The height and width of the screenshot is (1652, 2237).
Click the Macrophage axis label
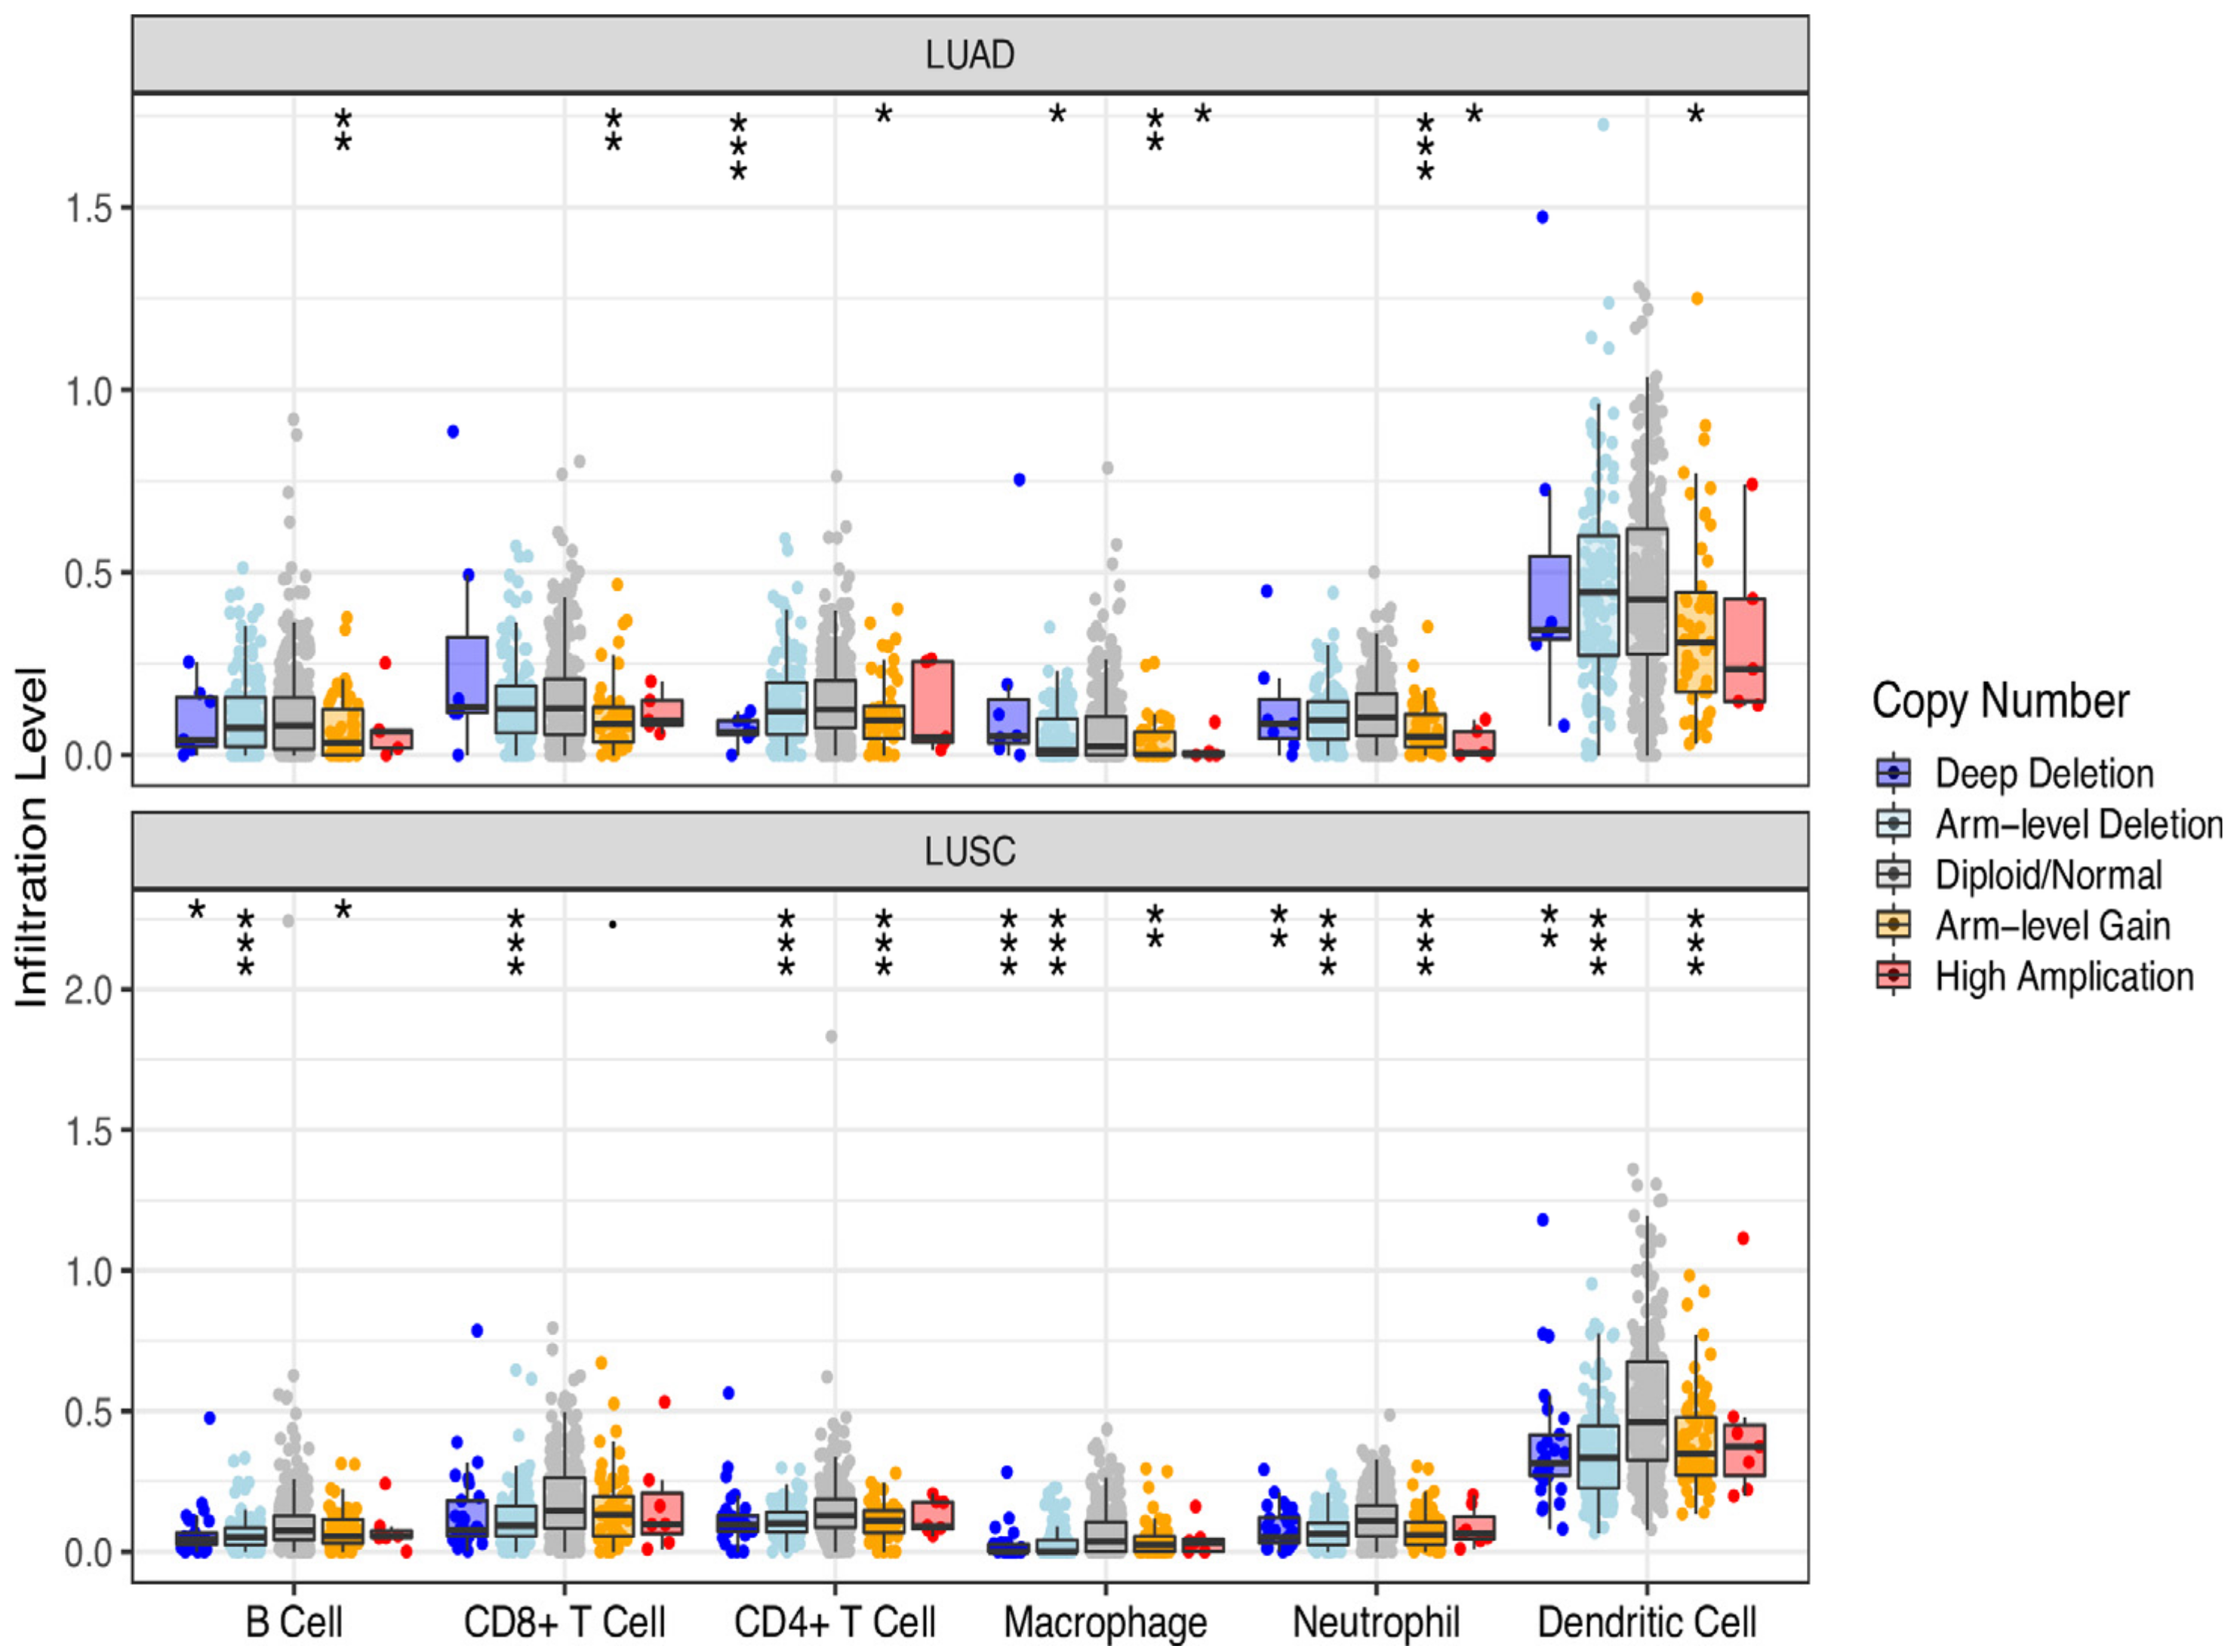[1106, 1622]
